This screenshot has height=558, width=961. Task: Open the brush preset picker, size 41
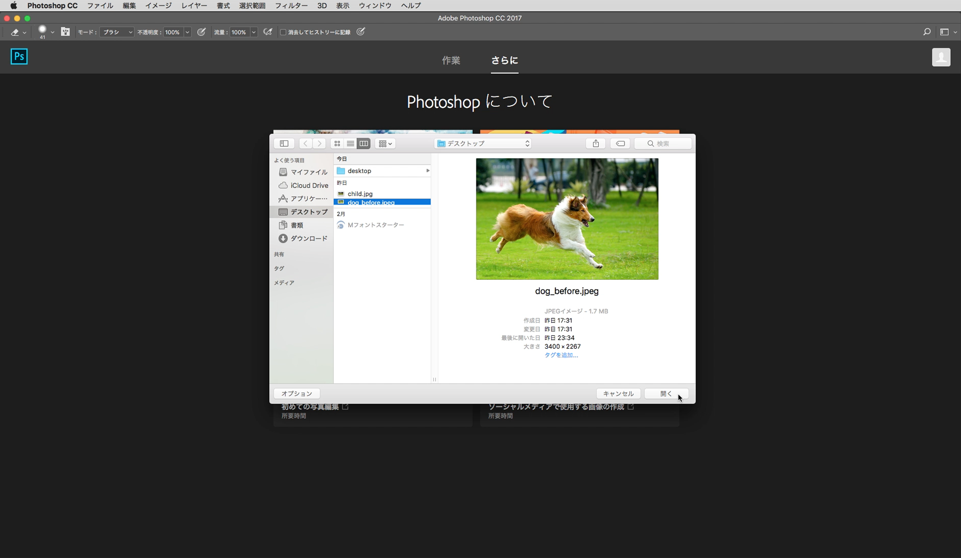click(45, 32)
